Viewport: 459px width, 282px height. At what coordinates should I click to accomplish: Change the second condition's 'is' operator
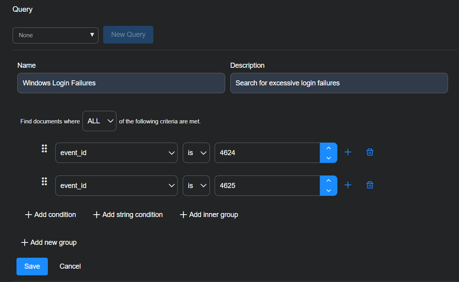coord(196,186)
